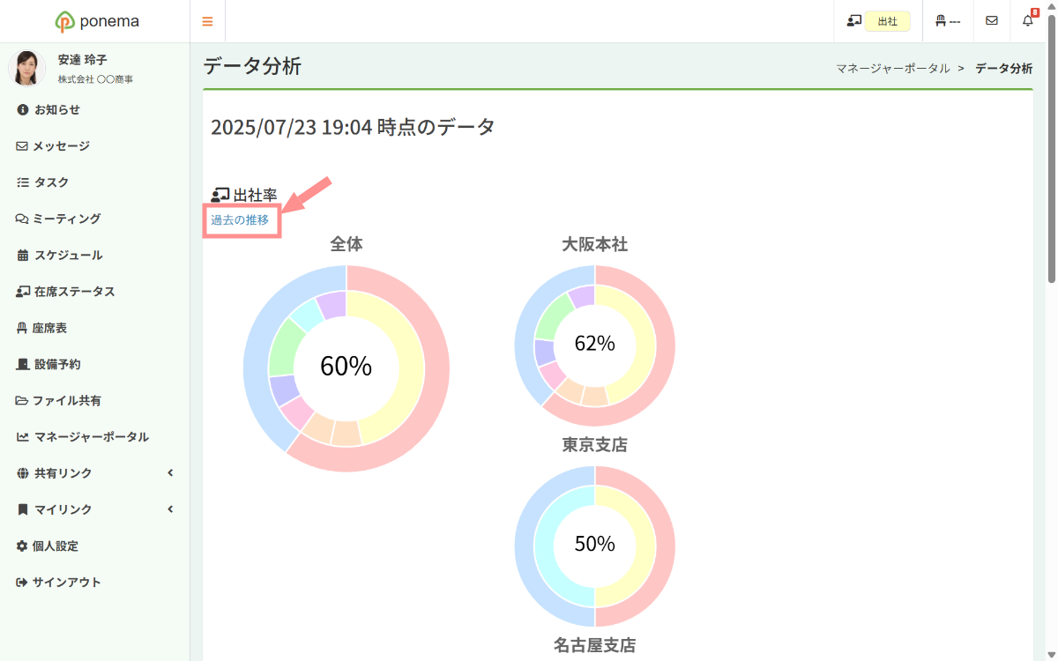Expand the マイリンク submenu chevron
The height and width of the screenshot is (661, 1058).
click(170, 509)
